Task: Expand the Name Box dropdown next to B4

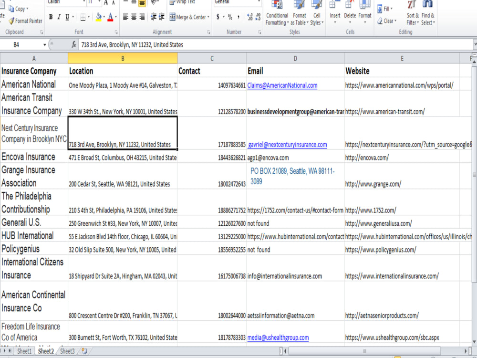Action: pos(45,45)
